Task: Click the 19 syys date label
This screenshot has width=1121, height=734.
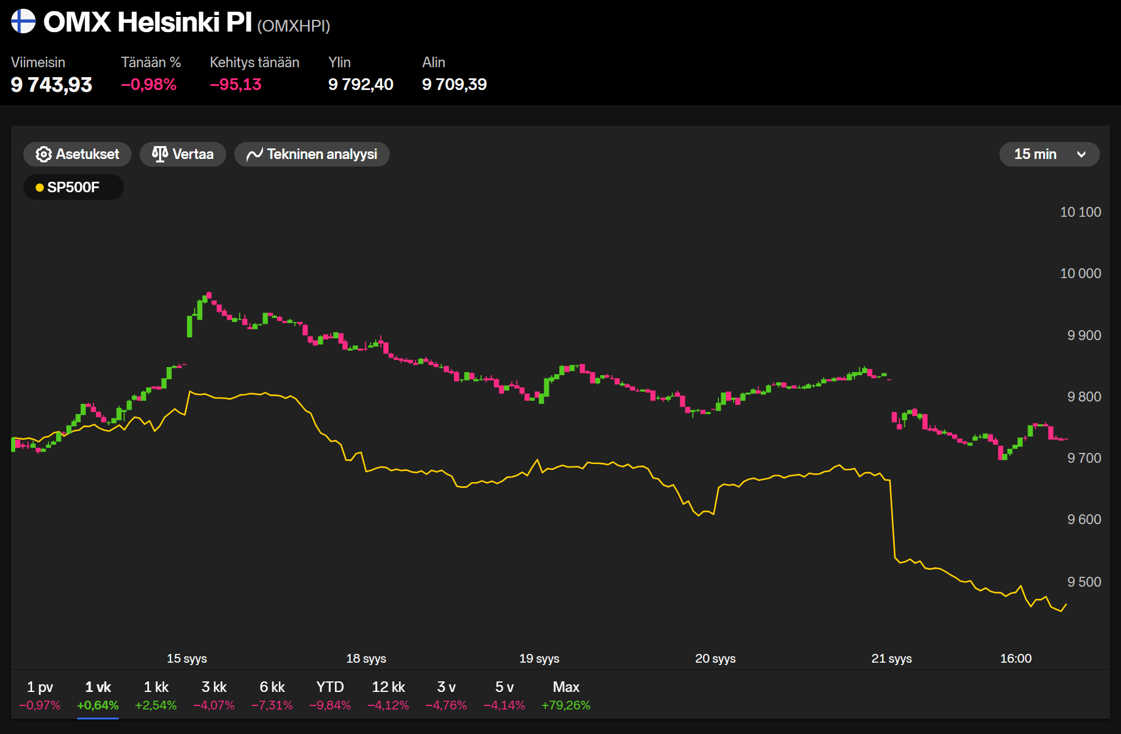Action: [x=539, y=659]
